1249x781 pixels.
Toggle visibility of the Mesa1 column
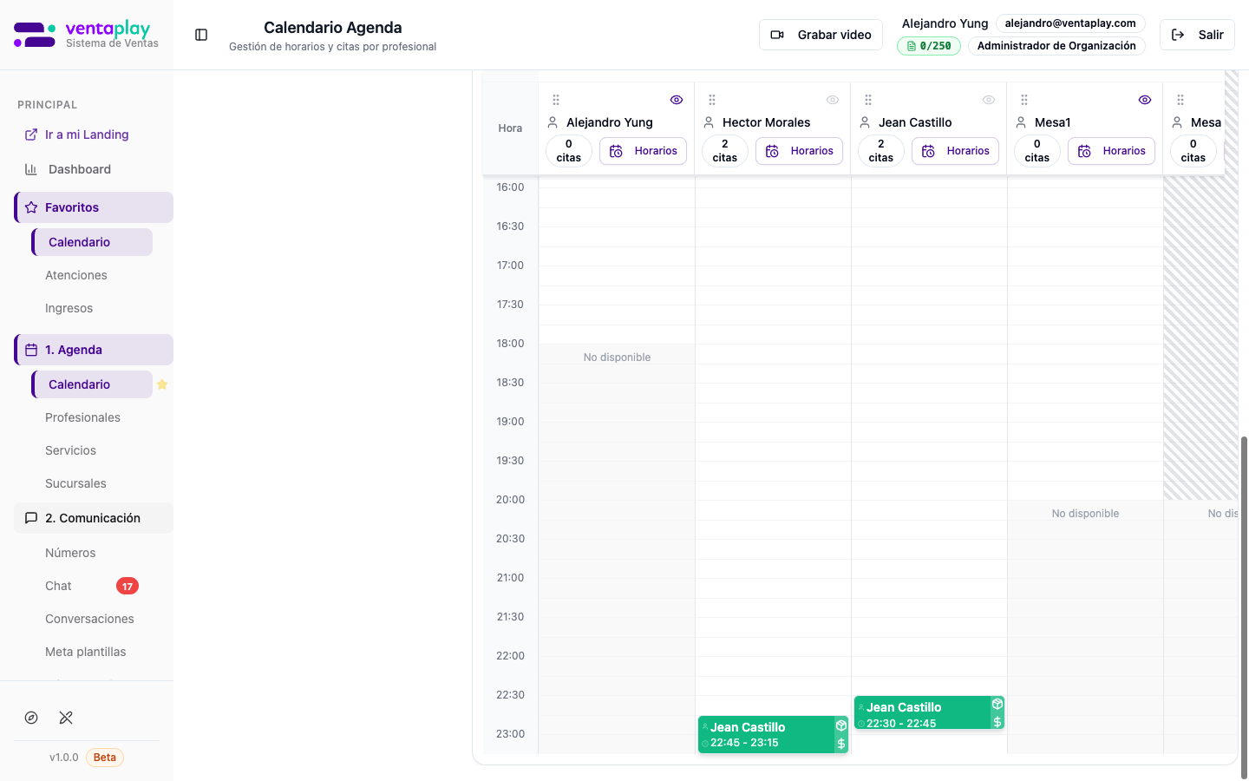[1144, 99]
